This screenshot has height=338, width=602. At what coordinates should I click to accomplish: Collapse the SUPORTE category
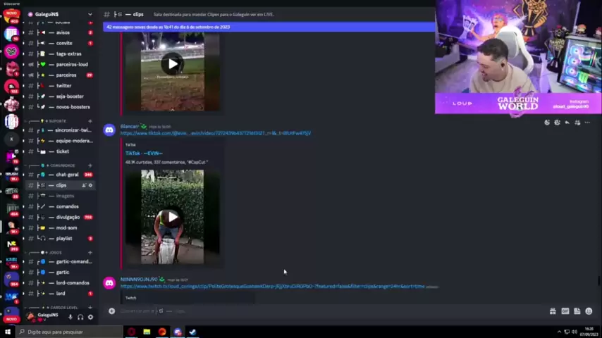point(56,121)
